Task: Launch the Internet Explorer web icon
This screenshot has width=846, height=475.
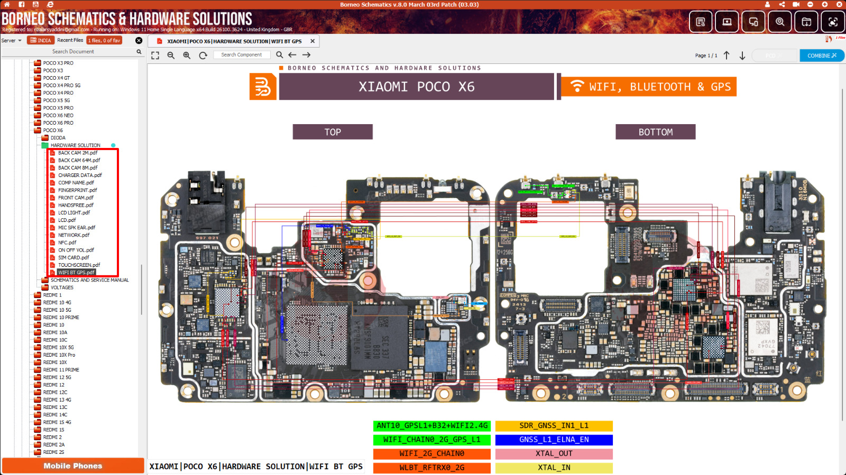Action: 50,4
